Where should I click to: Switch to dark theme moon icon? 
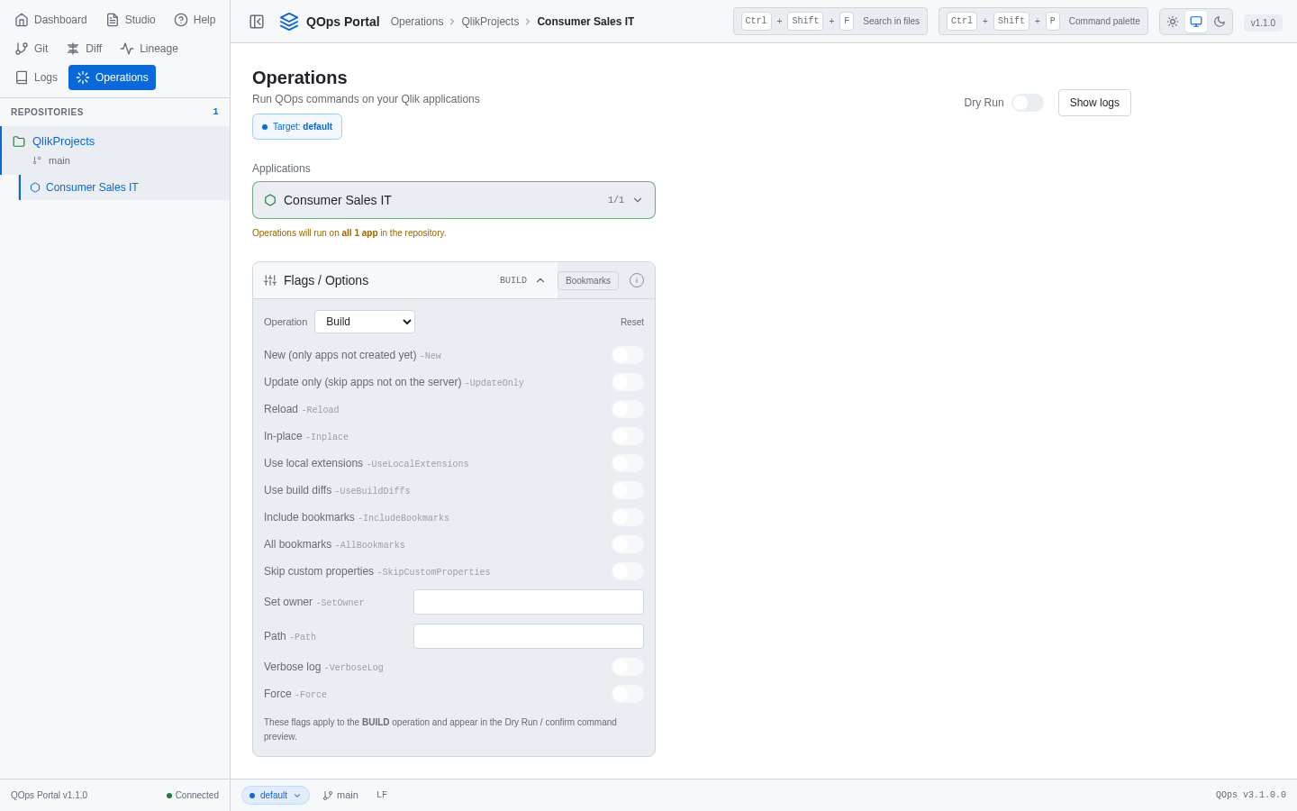1220,22
